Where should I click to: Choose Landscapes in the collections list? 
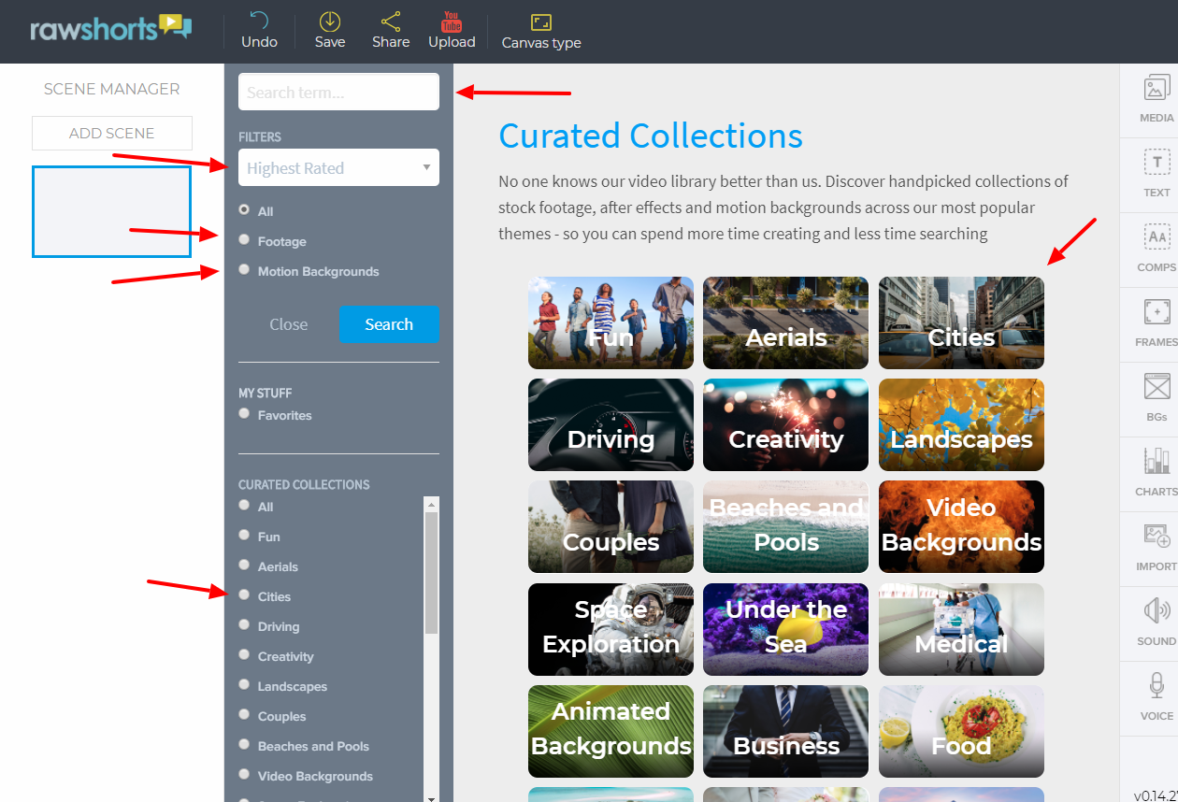click(244, 684)
